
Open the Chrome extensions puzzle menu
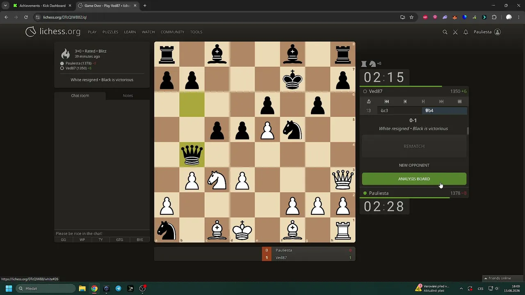pos(494,17)
